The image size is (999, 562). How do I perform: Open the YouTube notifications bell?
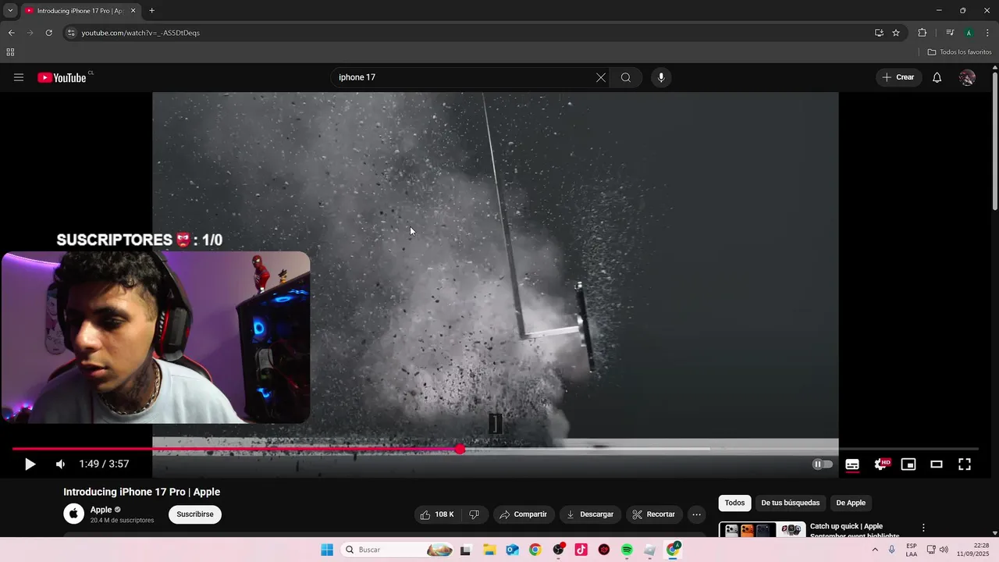point(937,77)
